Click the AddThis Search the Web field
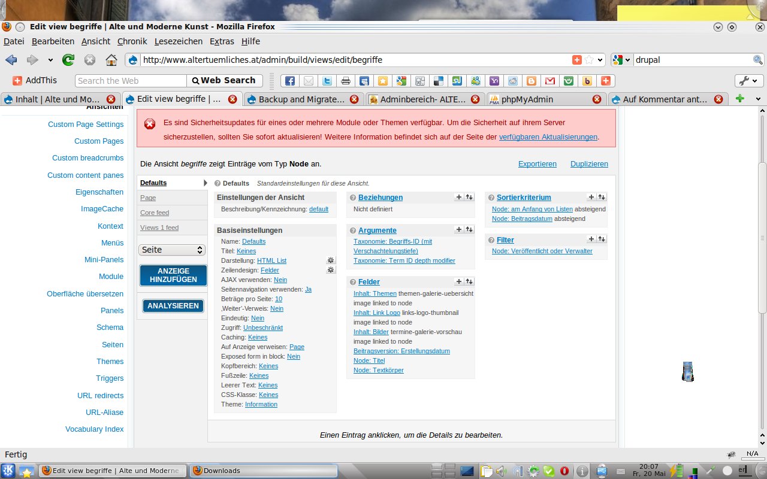 (x=131, y=81)
